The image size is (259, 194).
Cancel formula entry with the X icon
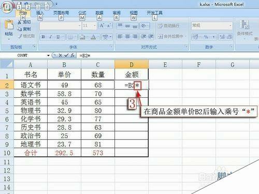pos(60,55)
